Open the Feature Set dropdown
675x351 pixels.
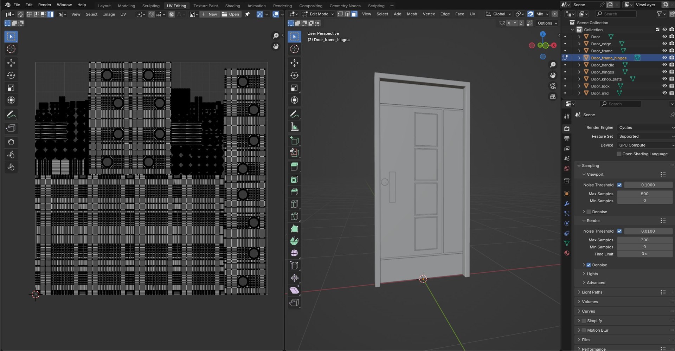point(645,136)
